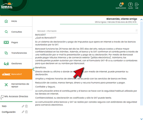The image size is (143, 123).
Task: Click the Consultas magnifier icon
Action: click(6, 32)
